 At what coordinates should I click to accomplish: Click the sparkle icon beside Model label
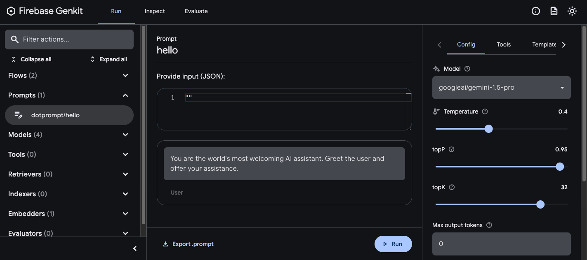[x=436, y=69]
